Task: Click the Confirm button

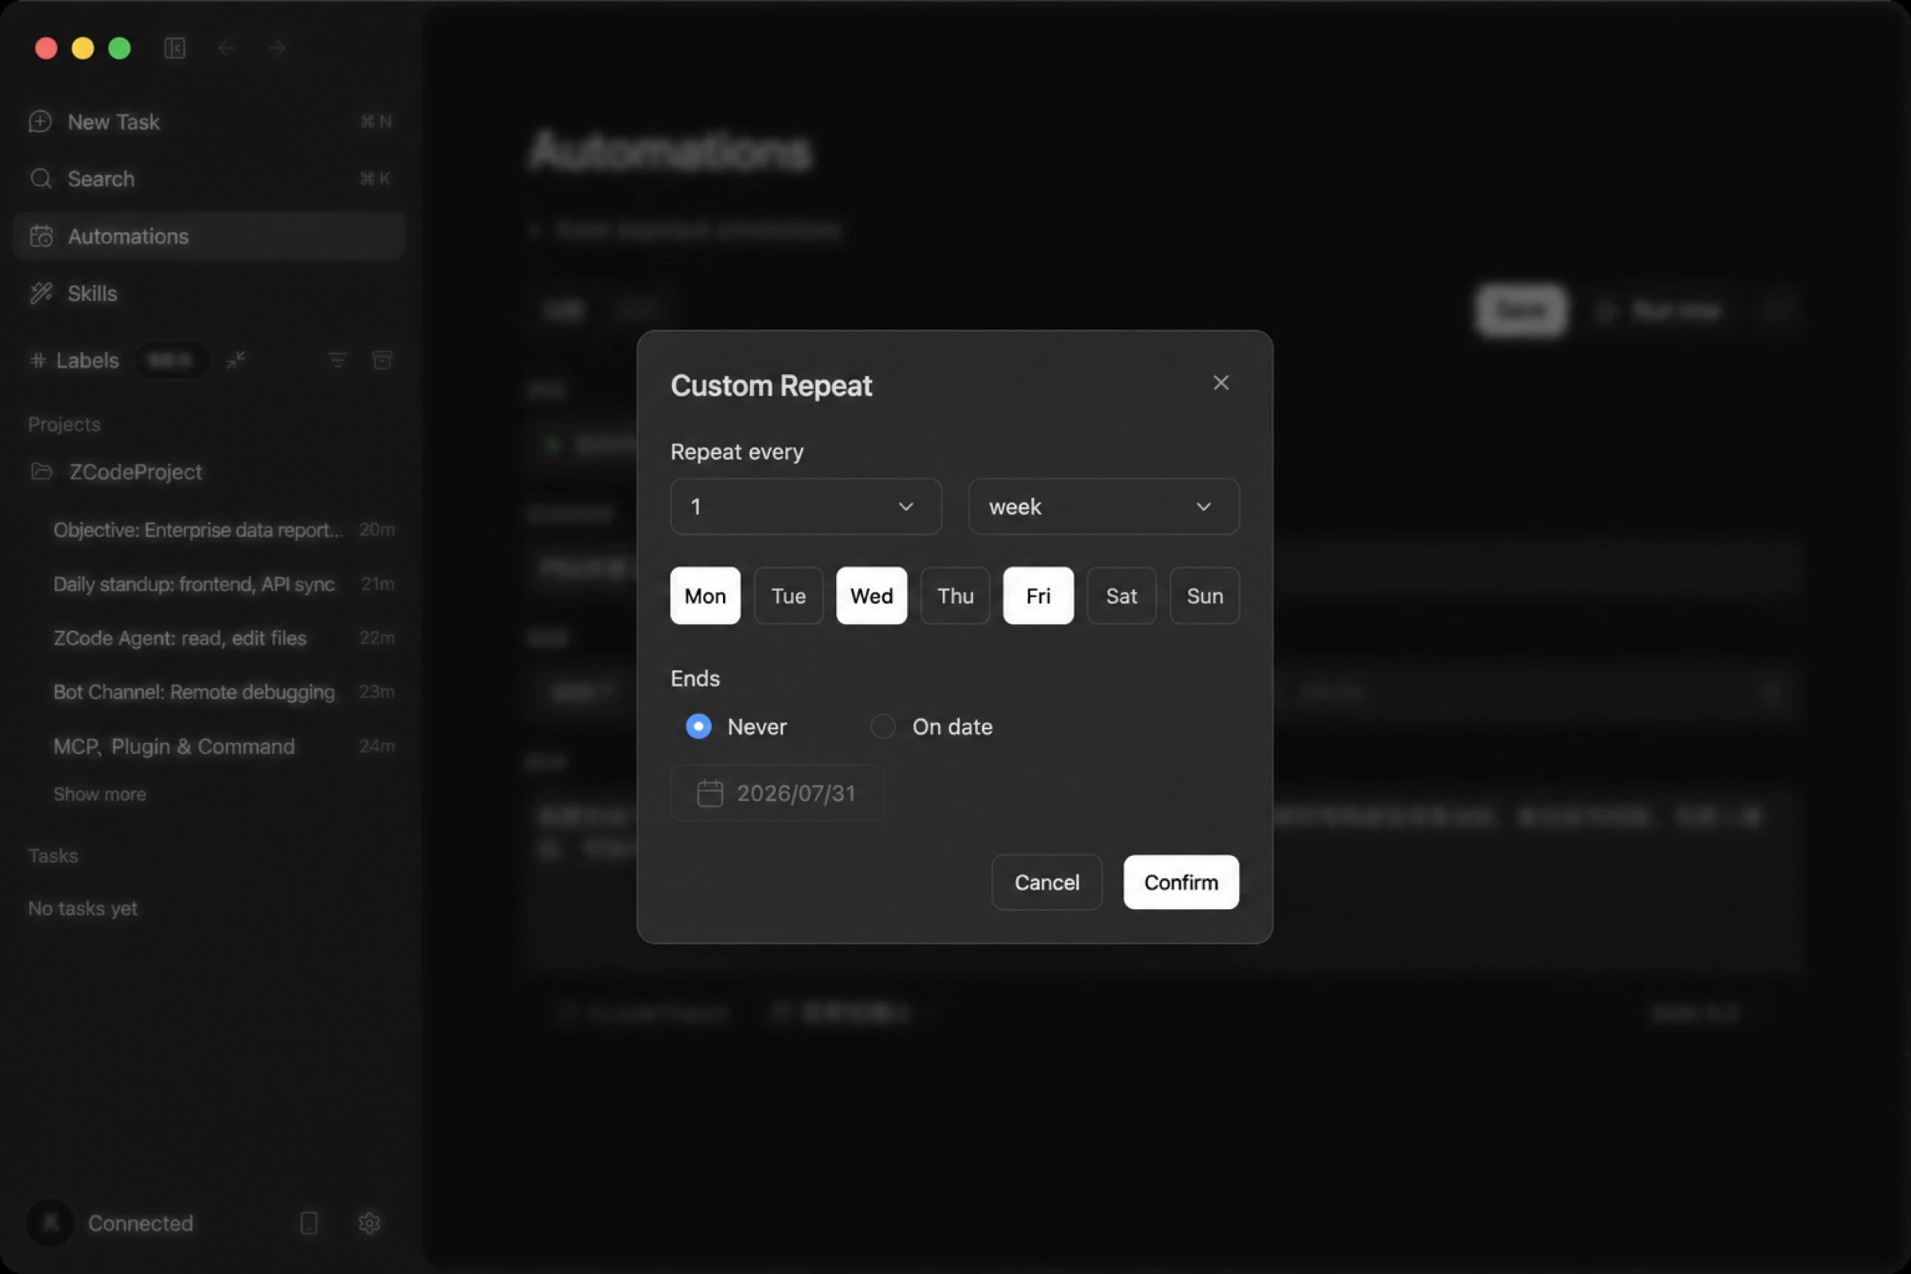Action: 1182,882
